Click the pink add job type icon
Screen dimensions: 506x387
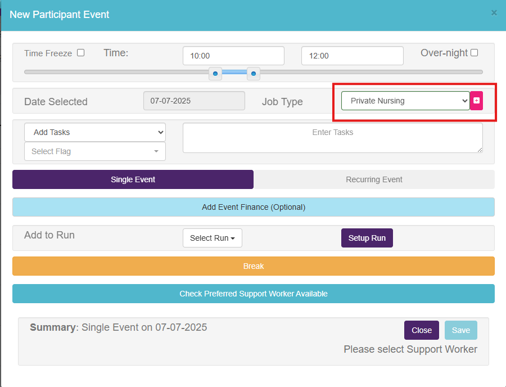pos(476,101)
